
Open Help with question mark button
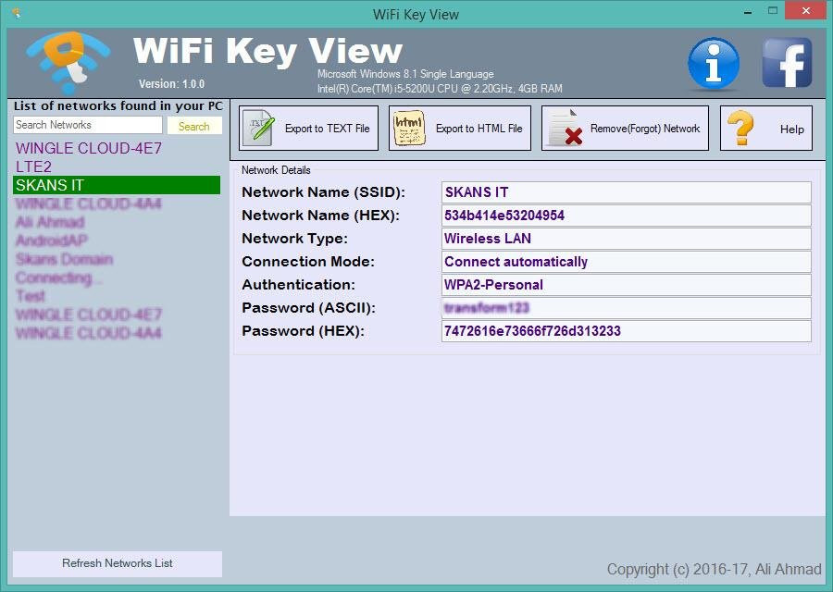pyautogui.click(x=766, y=128)
